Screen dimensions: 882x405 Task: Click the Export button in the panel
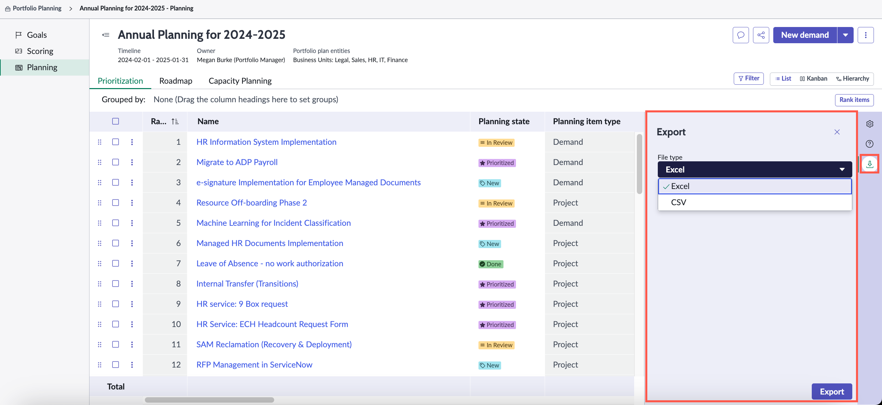tap(832, 391)
